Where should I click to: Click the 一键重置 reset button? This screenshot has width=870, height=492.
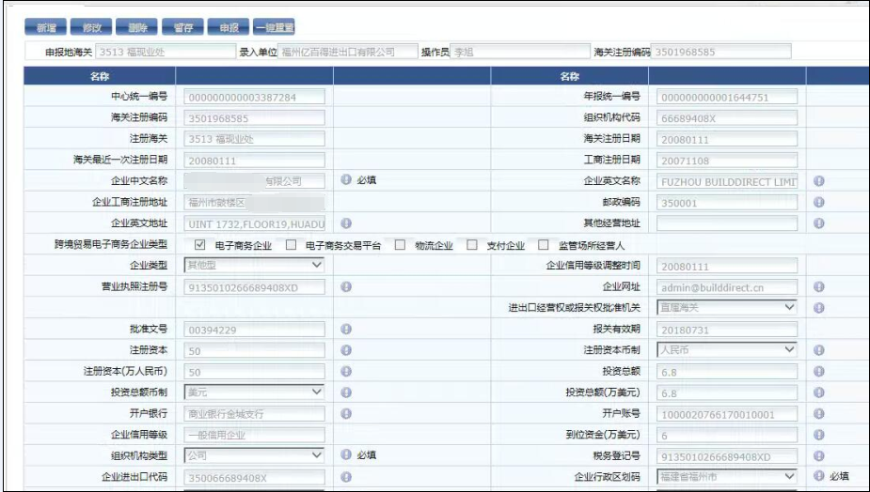pyautogui.click(x=275, y=28)
